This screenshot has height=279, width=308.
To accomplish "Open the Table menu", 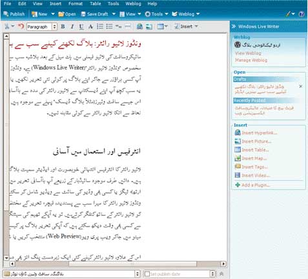I will [96, 4].
